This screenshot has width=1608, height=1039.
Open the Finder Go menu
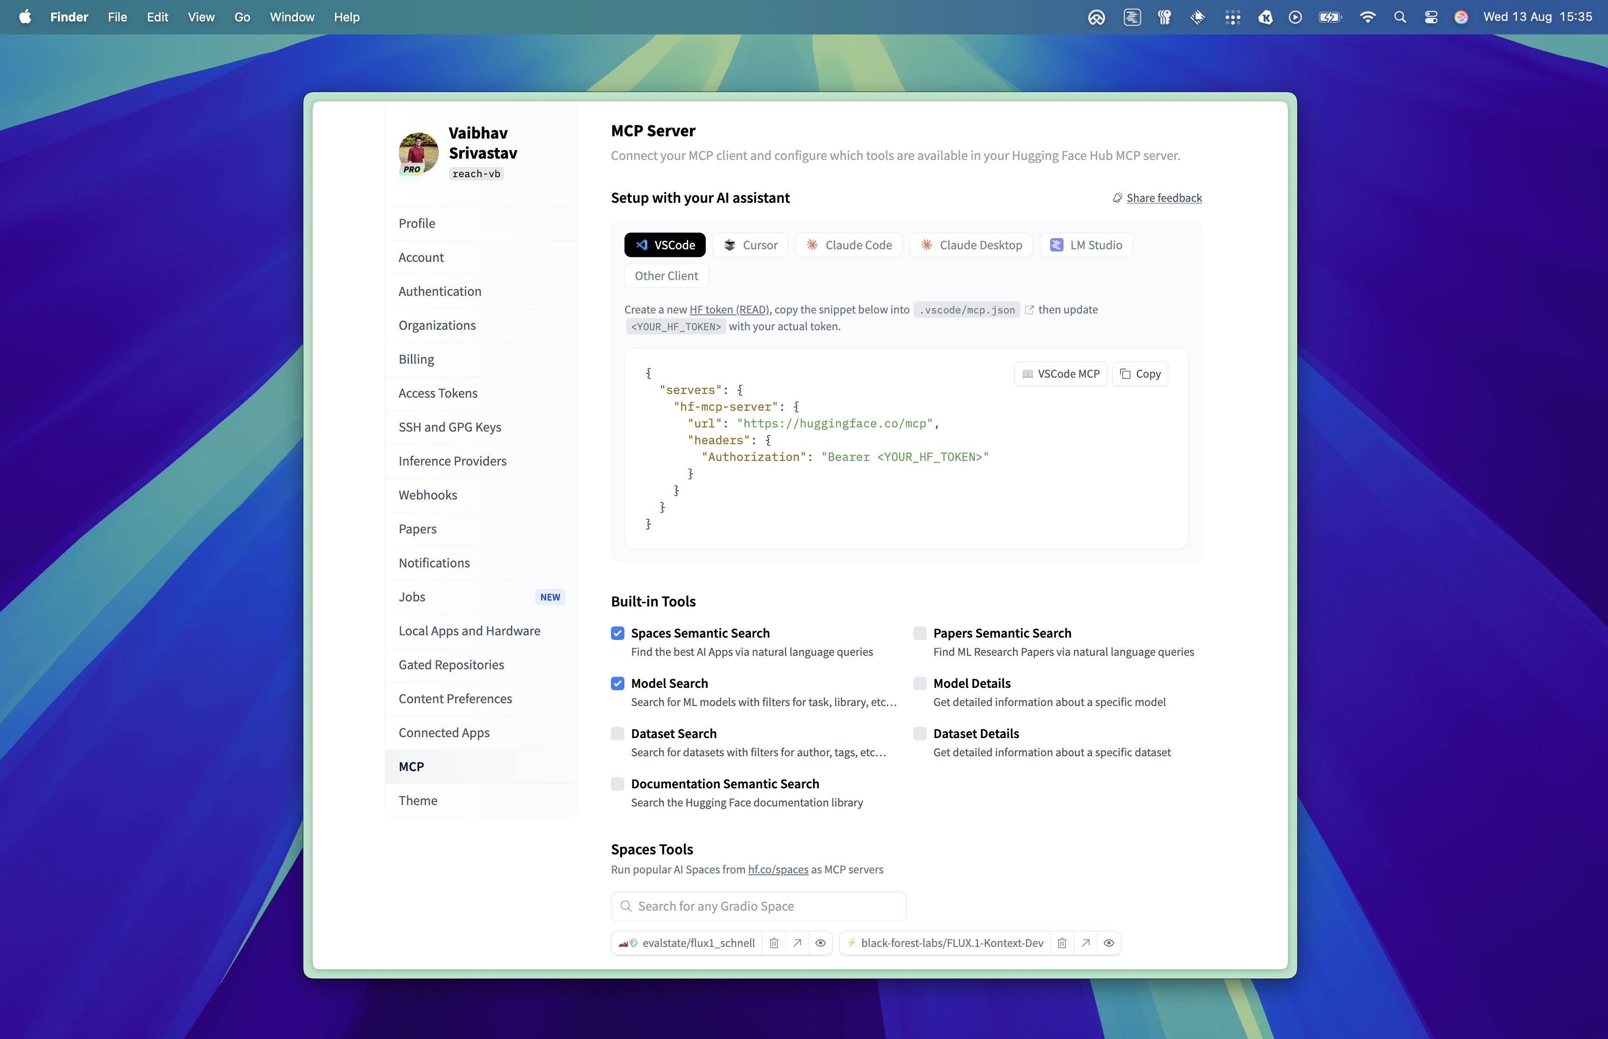pyautogui.click(x=241, y=17)
